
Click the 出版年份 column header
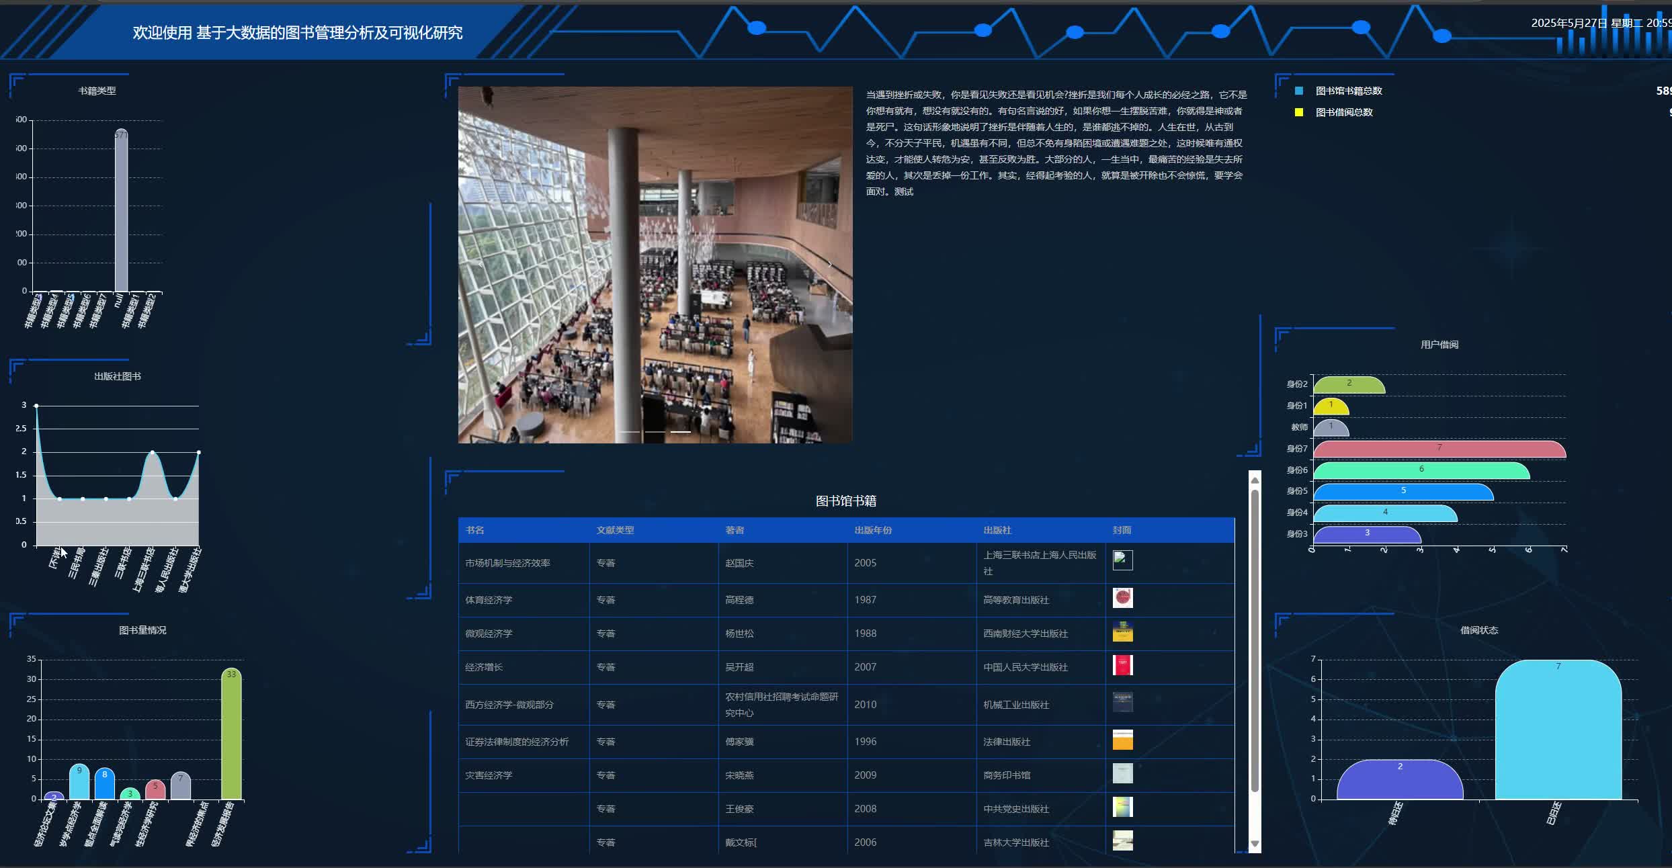point(873,530)
